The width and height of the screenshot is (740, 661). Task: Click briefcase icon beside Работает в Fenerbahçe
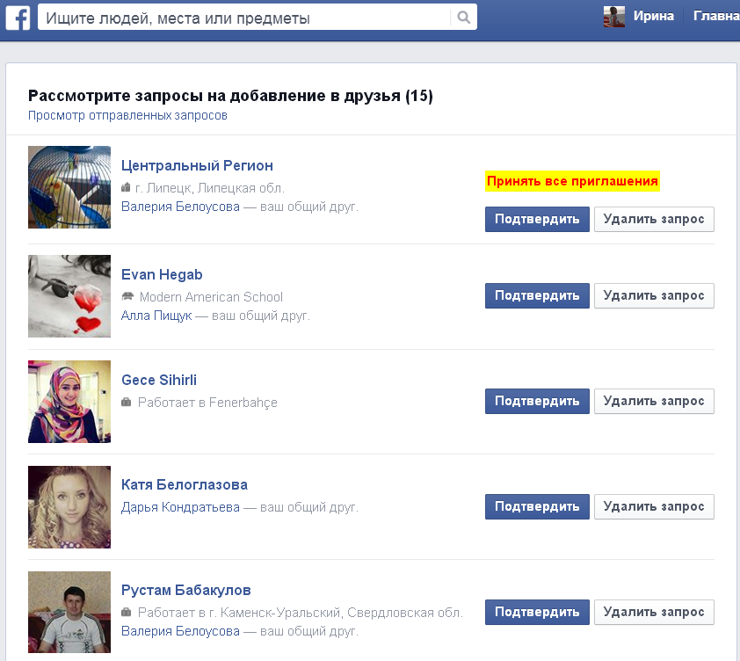(126, 402)
